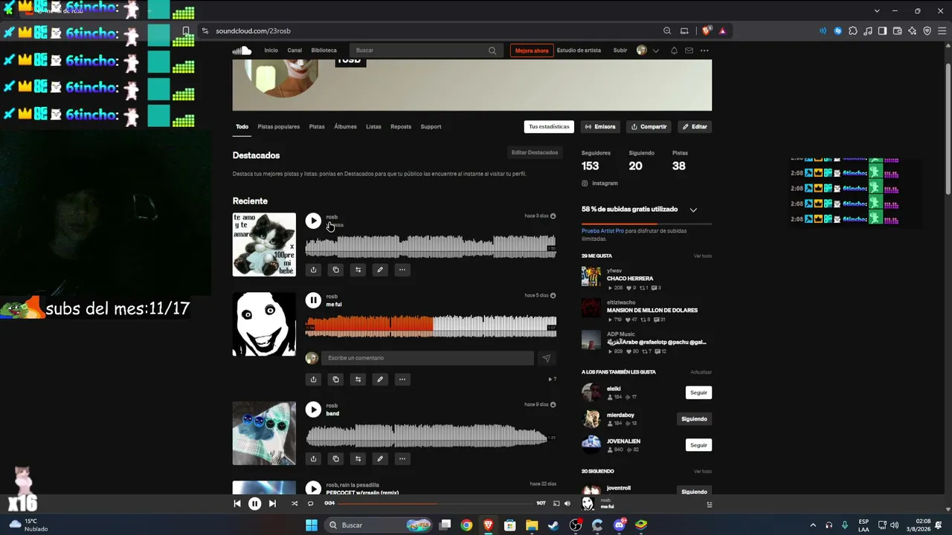952x535 pixels.
Task: Open the play queue icon in player bar
Action: (710, 504)
